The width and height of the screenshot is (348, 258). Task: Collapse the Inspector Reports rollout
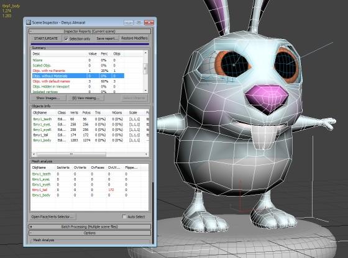tap(89, 31)
